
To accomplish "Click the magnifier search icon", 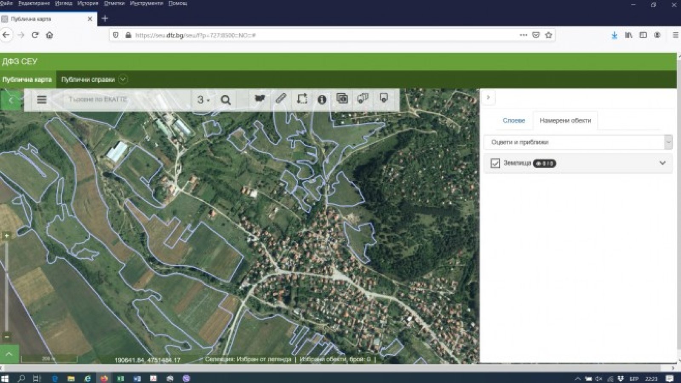I will (226, 100).
